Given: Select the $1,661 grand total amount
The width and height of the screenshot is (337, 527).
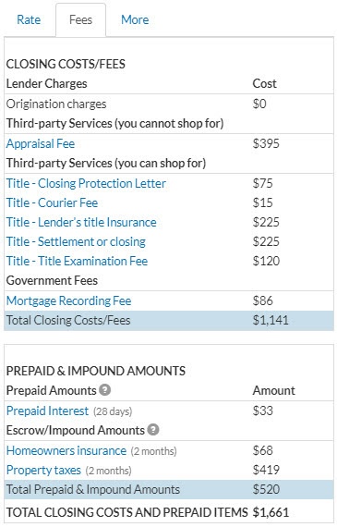Looking at the screenshot, I should click(x=271, y=512).
